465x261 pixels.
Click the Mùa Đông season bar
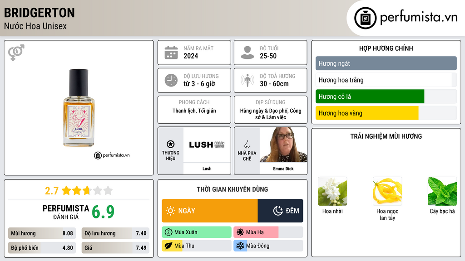[x=268, y=246]
